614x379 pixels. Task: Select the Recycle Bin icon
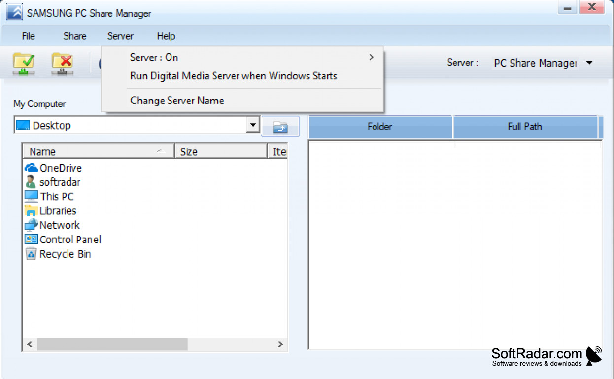coord(31,254)
